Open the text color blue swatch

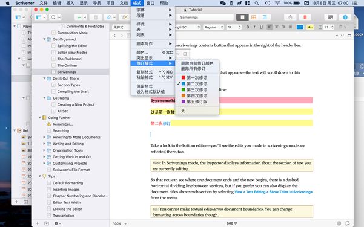[300, 27]
